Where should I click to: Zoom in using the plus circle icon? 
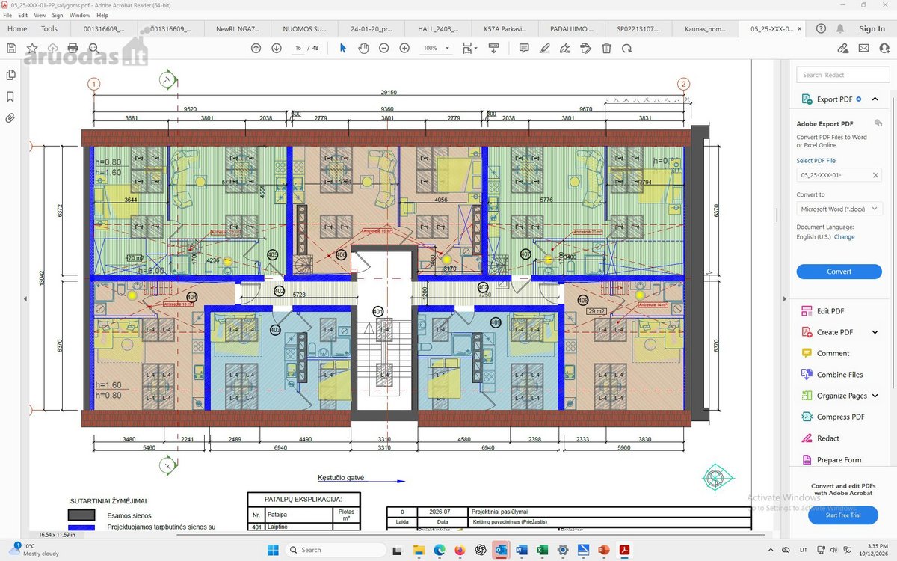coord(404,48)
